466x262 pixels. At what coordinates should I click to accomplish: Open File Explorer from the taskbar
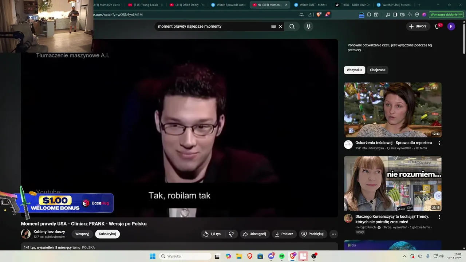click(x=239, y=256)
